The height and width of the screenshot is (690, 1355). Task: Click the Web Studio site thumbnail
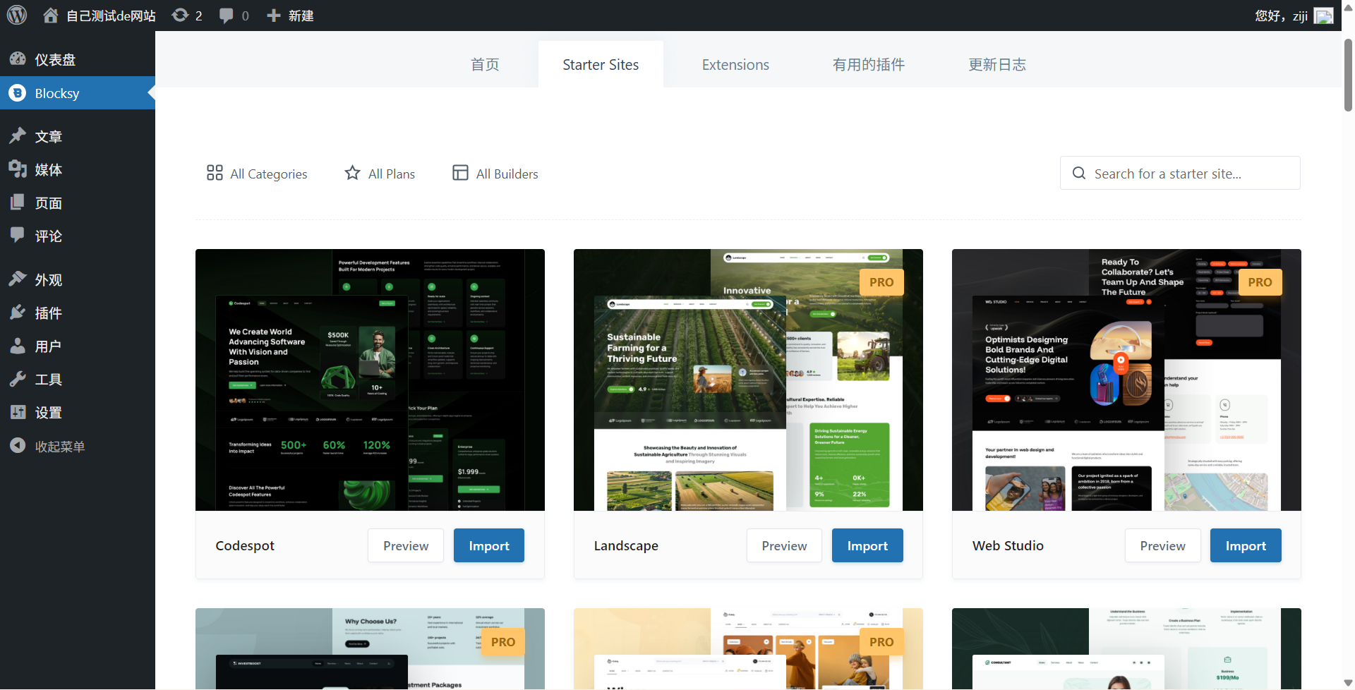tap(1126, 380)
